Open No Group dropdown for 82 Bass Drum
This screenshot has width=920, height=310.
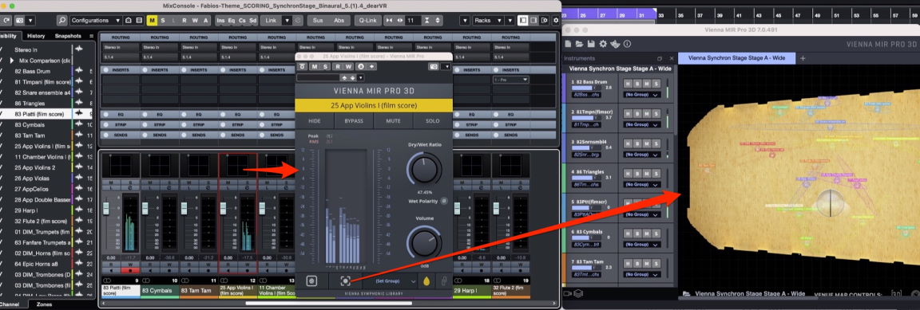(x=642, y=94)
